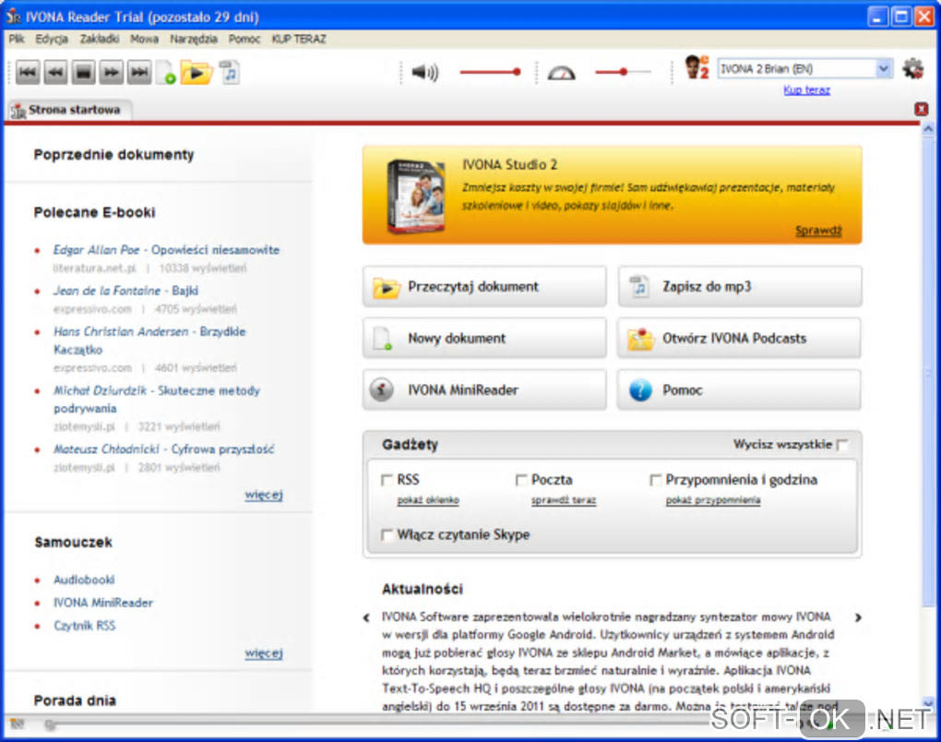The width and height of the screenshot is (941, 742).
Task: Open settings gear icon in toolbar
Action: coord(913,68)
